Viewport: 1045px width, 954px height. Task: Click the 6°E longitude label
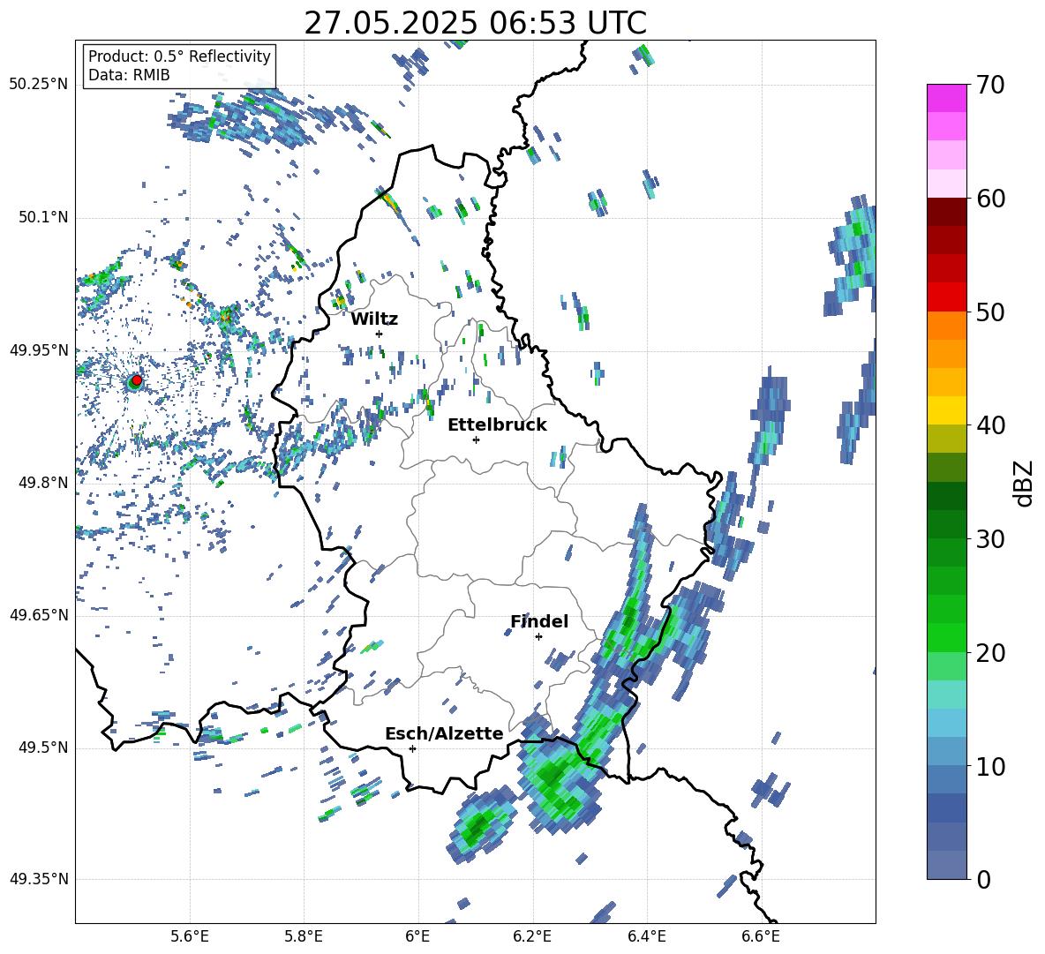coord(417,937)
